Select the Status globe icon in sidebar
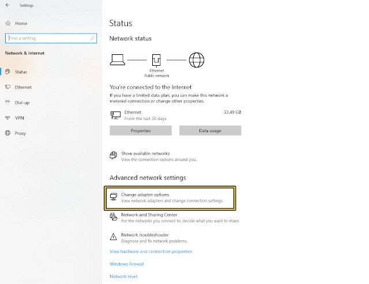Screen dimensions: 369x284 pyautogui.click(x=7, y=72)
